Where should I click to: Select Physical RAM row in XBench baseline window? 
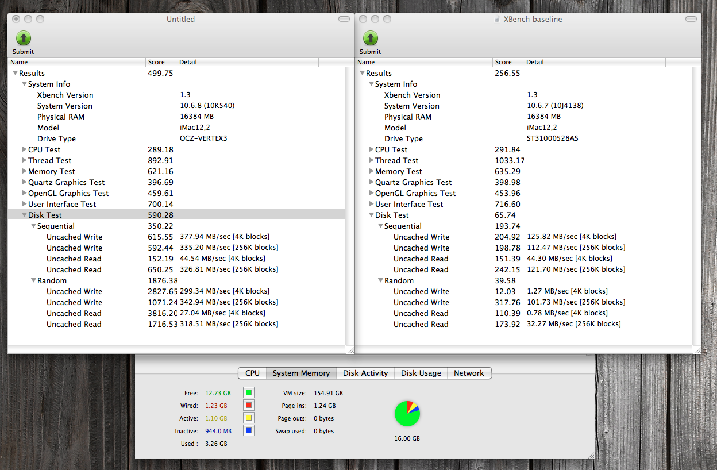tap(523, 117)
